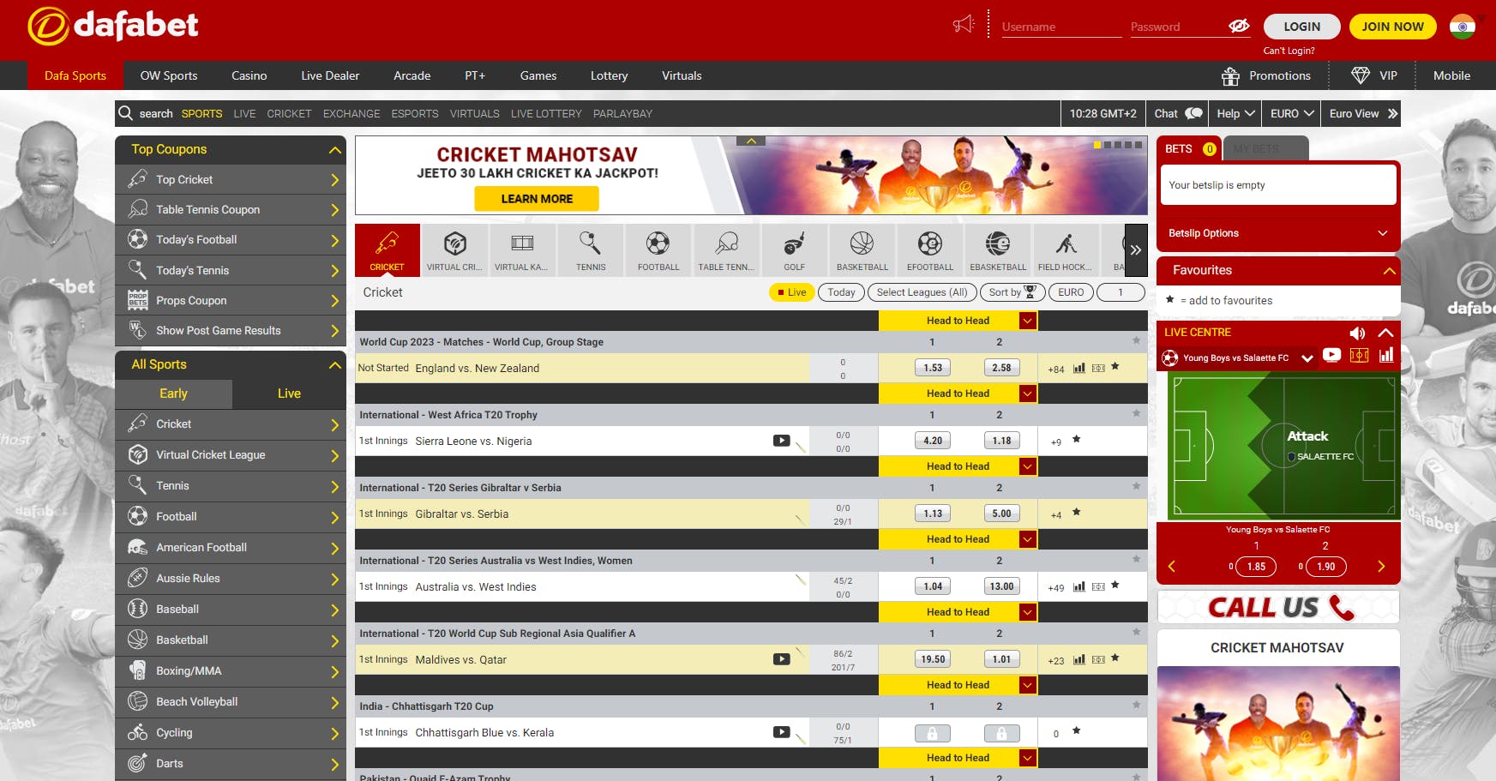Focus the Username field
Image resolution: width=1496 pixels, height=781 pixels.
1061,27
